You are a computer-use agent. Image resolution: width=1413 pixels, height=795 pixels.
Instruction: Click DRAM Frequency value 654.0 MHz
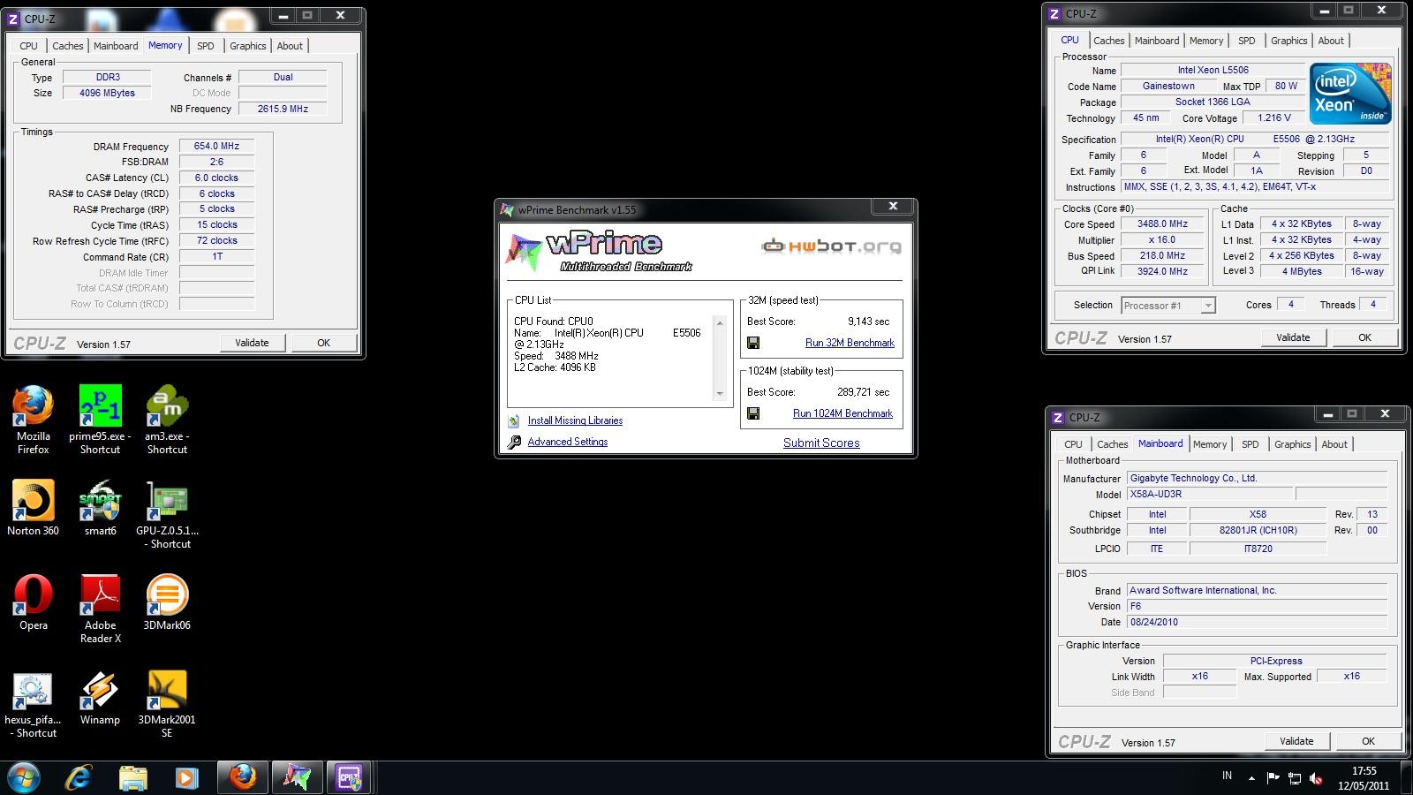click(217, 147)
